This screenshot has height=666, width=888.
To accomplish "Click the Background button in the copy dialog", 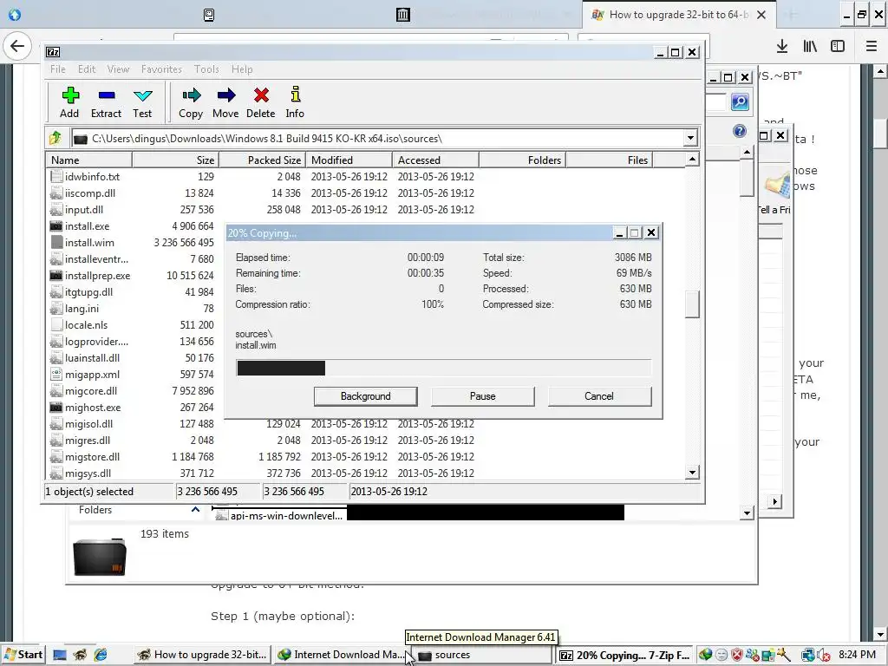I will click(365, 395).
